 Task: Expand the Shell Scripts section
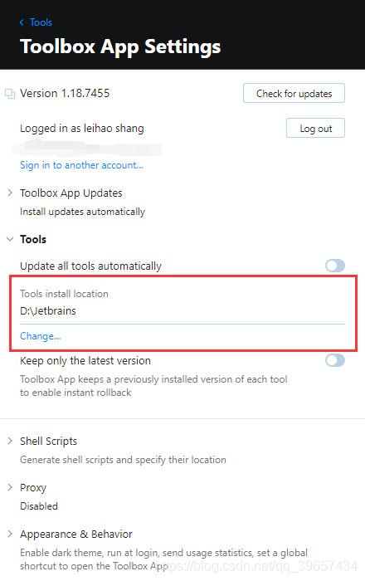pos(10,441)
